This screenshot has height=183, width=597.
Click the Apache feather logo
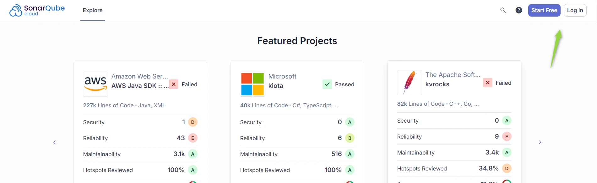(410, 83)
